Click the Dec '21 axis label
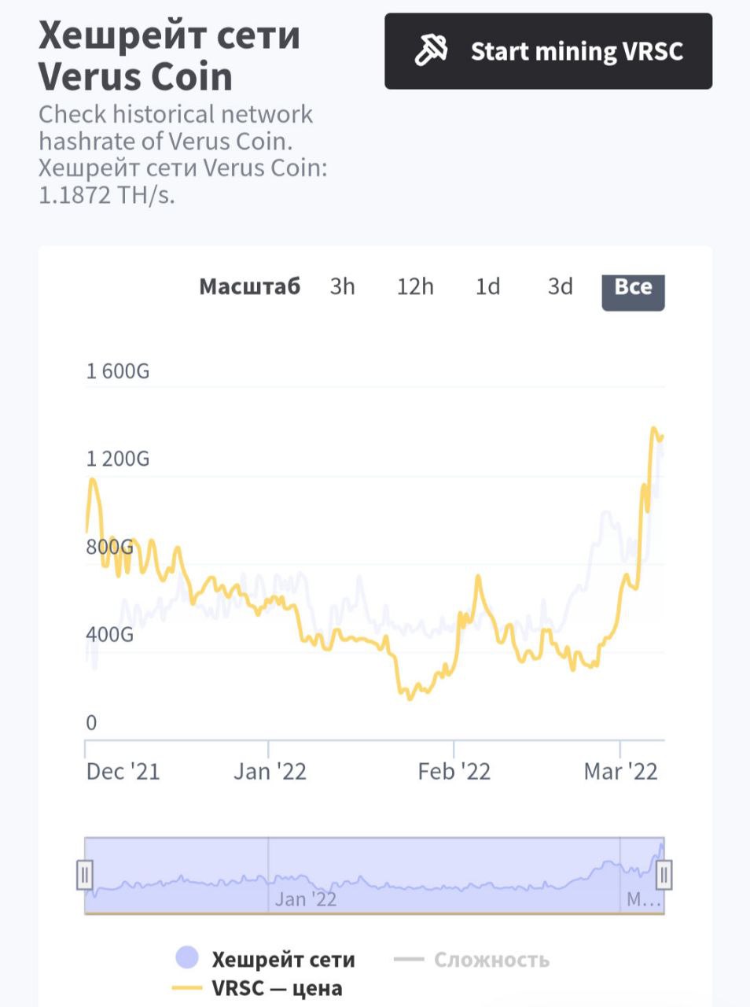The width and height of the screenshot is (750, 1007). [x=123, y=771]
